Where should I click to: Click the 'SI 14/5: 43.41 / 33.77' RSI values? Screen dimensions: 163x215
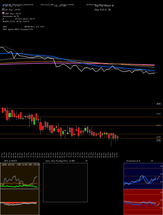pos(25,19)
